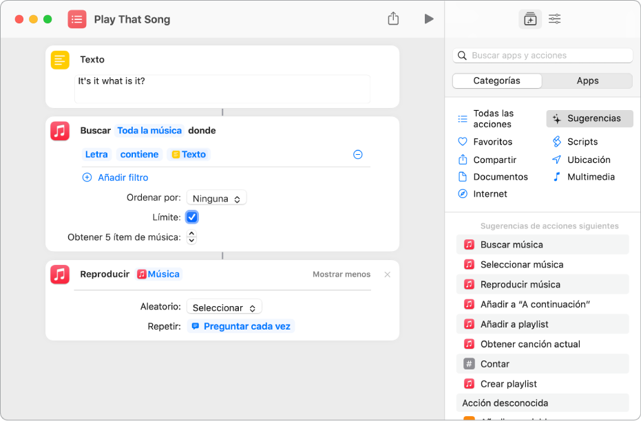Open Aleatorio Seleccionar dropdown
The height and width of the screenshot is (421, 641).
pos(224,307)
